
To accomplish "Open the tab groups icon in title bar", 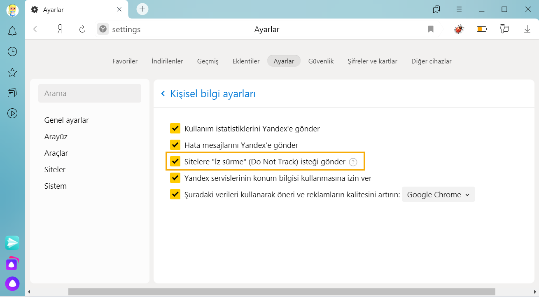I will click(x=436, y=9).
